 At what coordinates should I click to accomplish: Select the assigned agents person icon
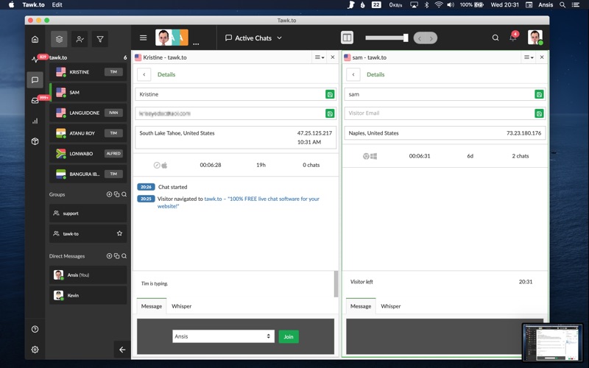[x=80, y=39]
